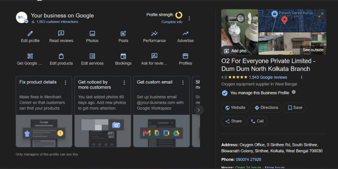Click the Complete info link
338x169 pixels.
point(172,22)
